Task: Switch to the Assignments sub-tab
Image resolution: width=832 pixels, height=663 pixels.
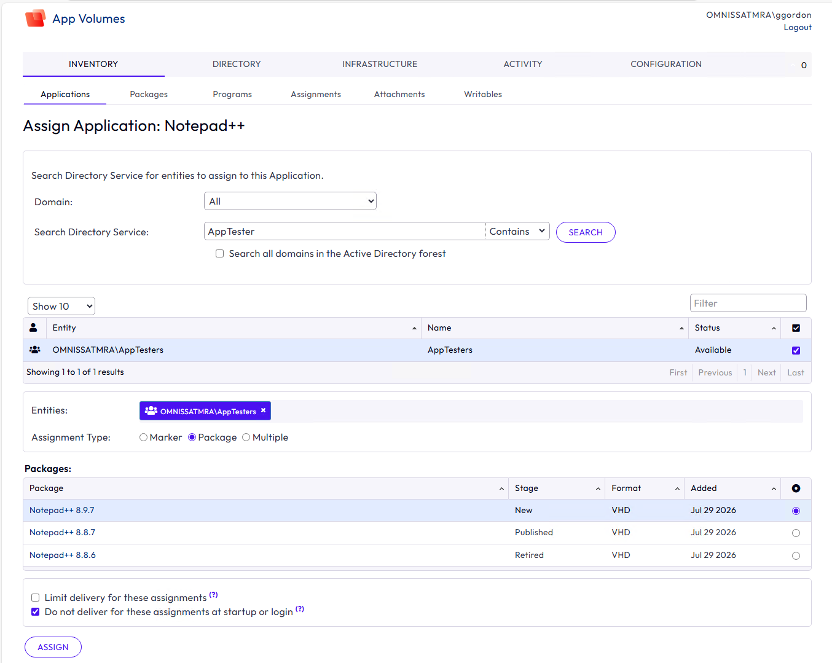Action: click(316, 94)
